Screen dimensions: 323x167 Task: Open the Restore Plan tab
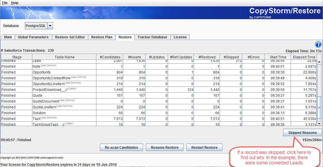coord(102,37)
